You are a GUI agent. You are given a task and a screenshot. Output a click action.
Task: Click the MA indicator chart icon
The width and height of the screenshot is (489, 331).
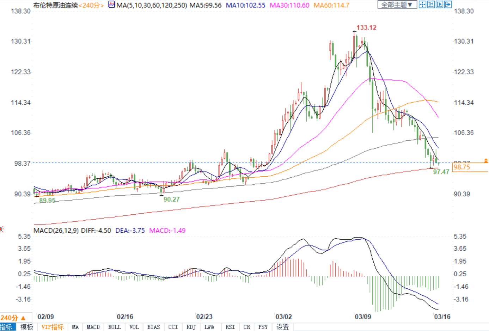(112, 5)
